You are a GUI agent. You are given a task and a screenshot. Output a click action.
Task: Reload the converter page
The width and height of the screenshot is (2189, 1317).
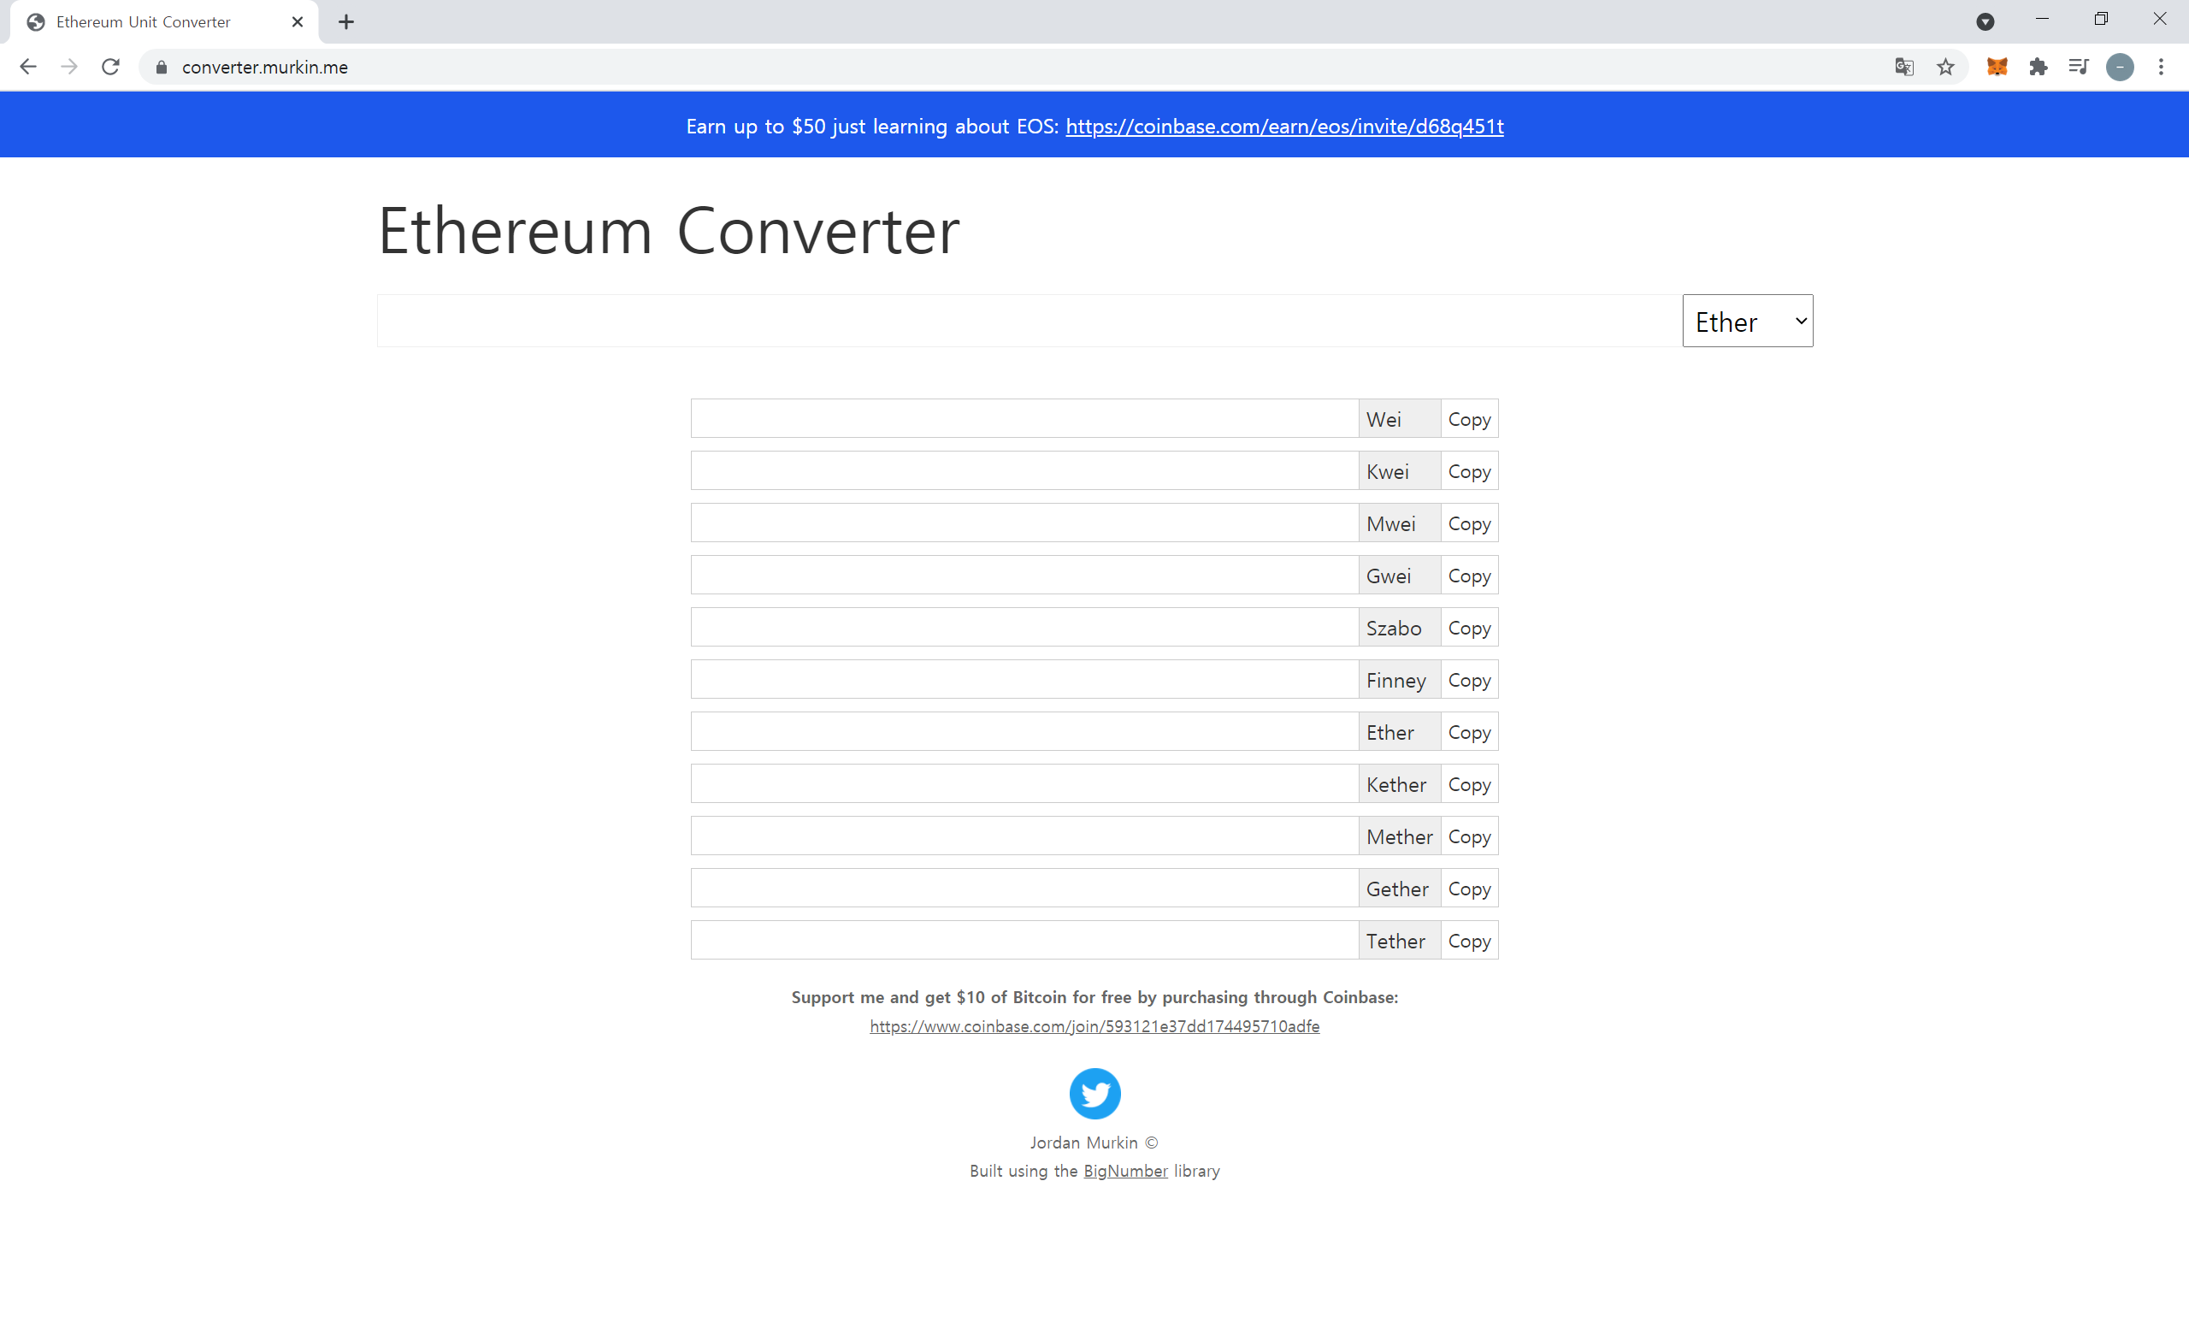tap(110, 67)
